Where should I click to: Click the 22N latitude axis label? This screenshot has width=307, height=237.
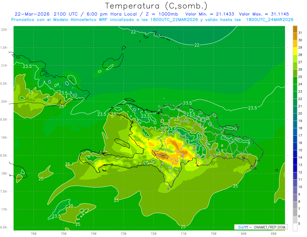click(4, 29)
